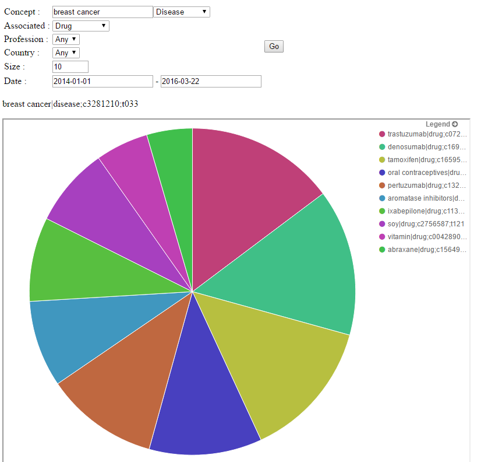This screenshot has height=462, width=481.
Task: Open the Disease concept type dropdown
Action: (182, 12)
